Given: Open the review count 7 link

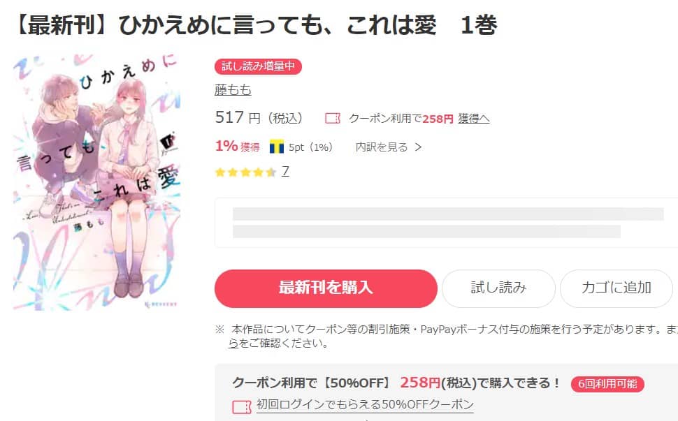Looking at the screenshot, I should pyautogui.click(x=285, y=172).
